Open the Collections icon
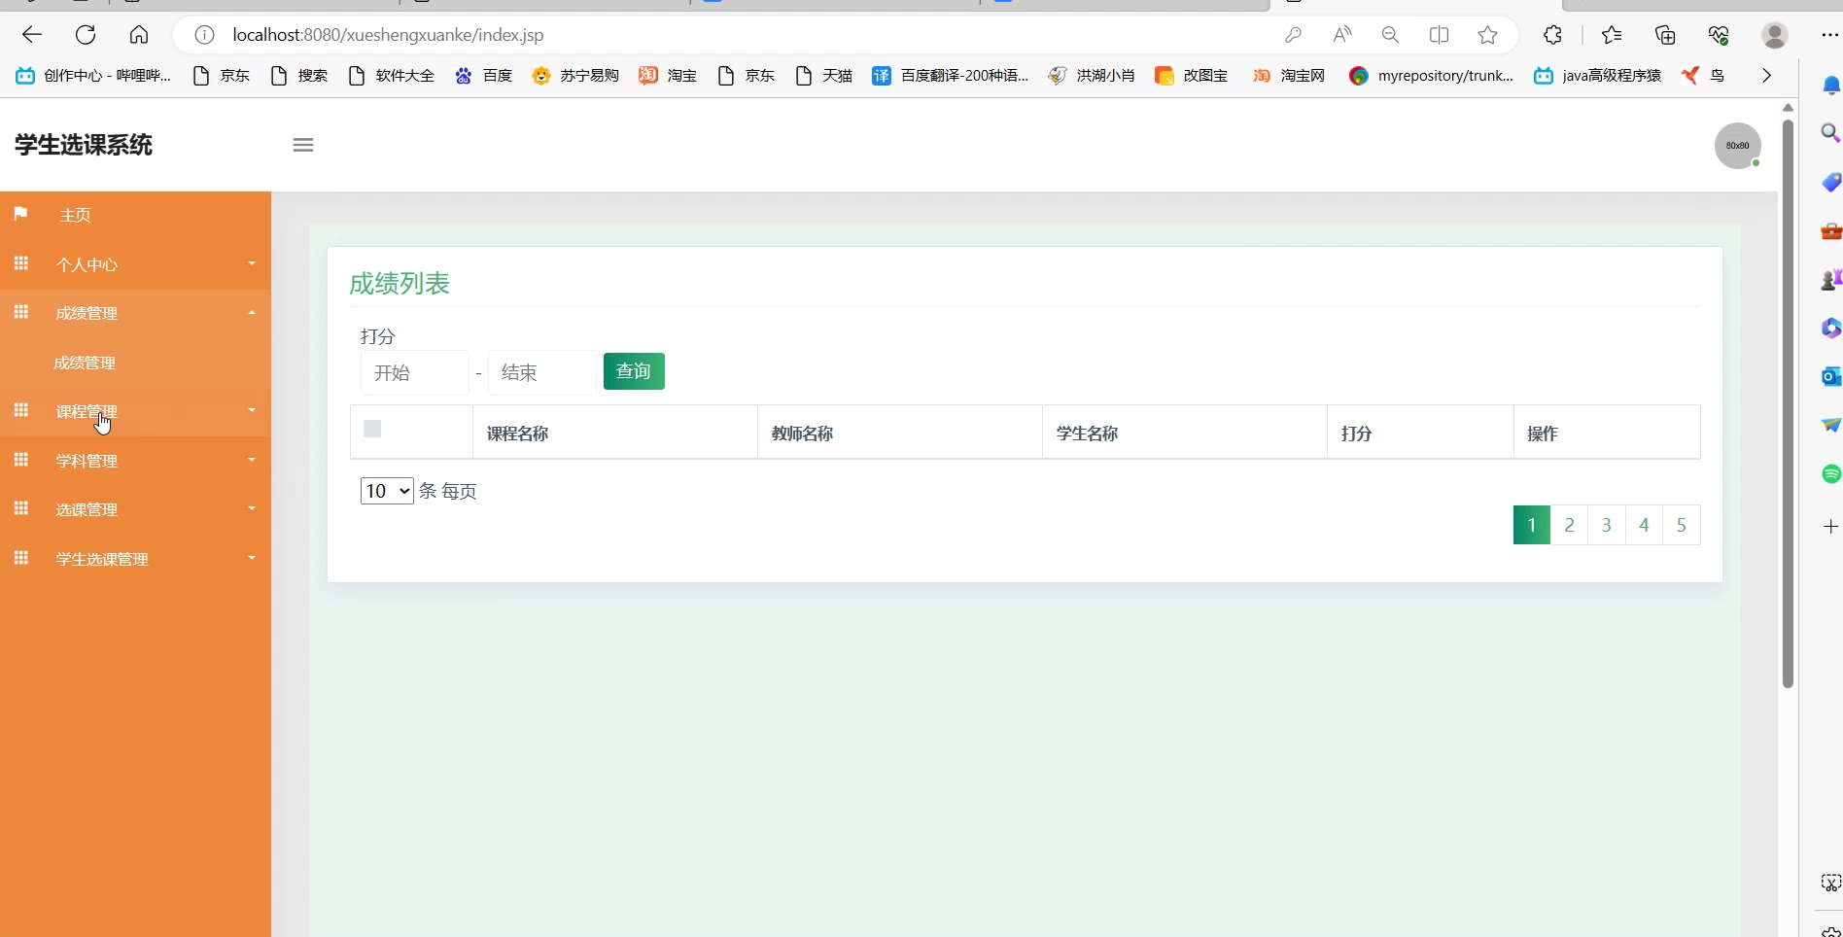The width and height of the screenshot is (1843, 937). (x=1665, y=35)
